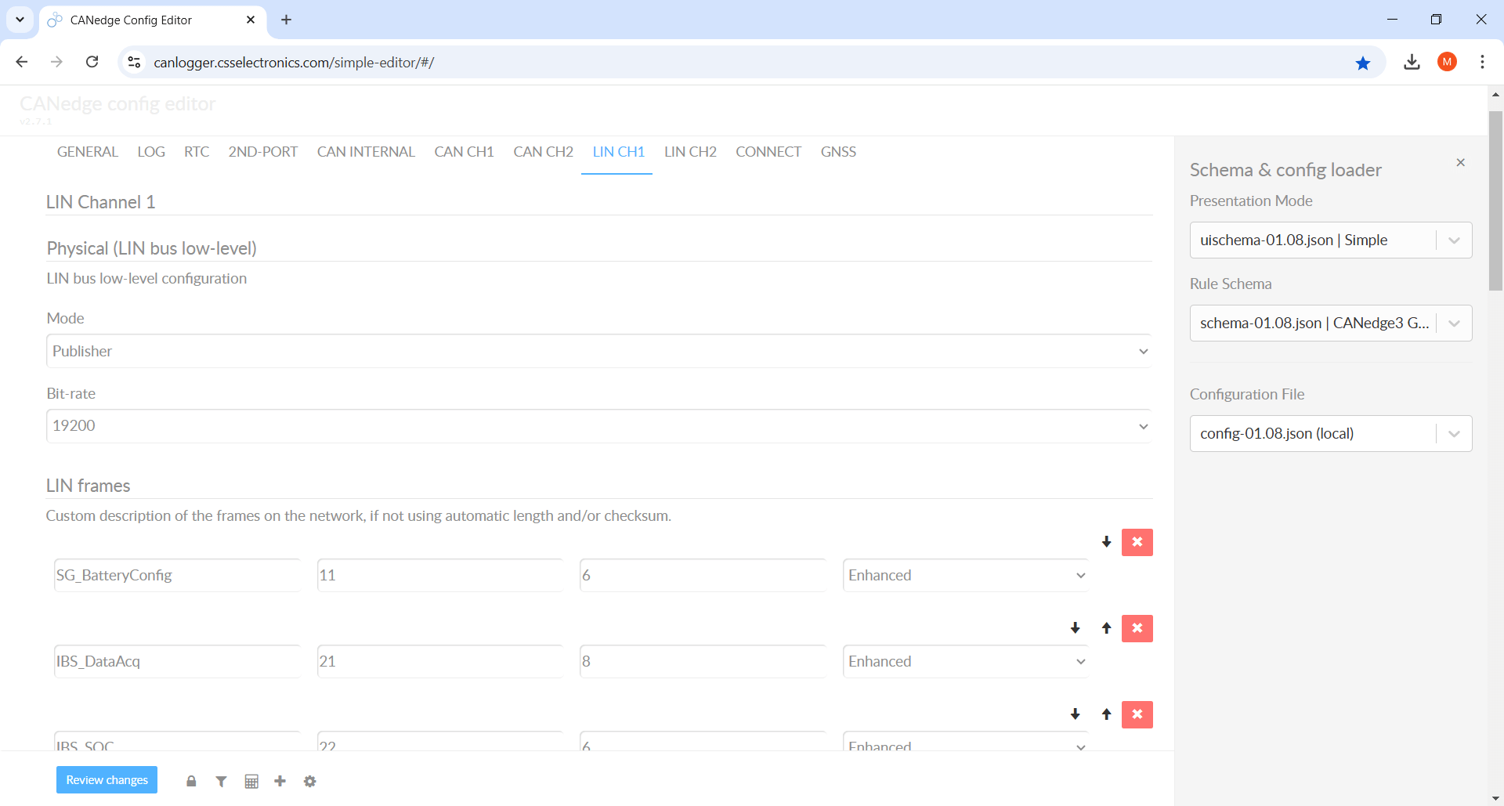Open the Mode dropdown showing Publisher
The width and height of the screenshot is (1504, 806).
tap(598, 351)
